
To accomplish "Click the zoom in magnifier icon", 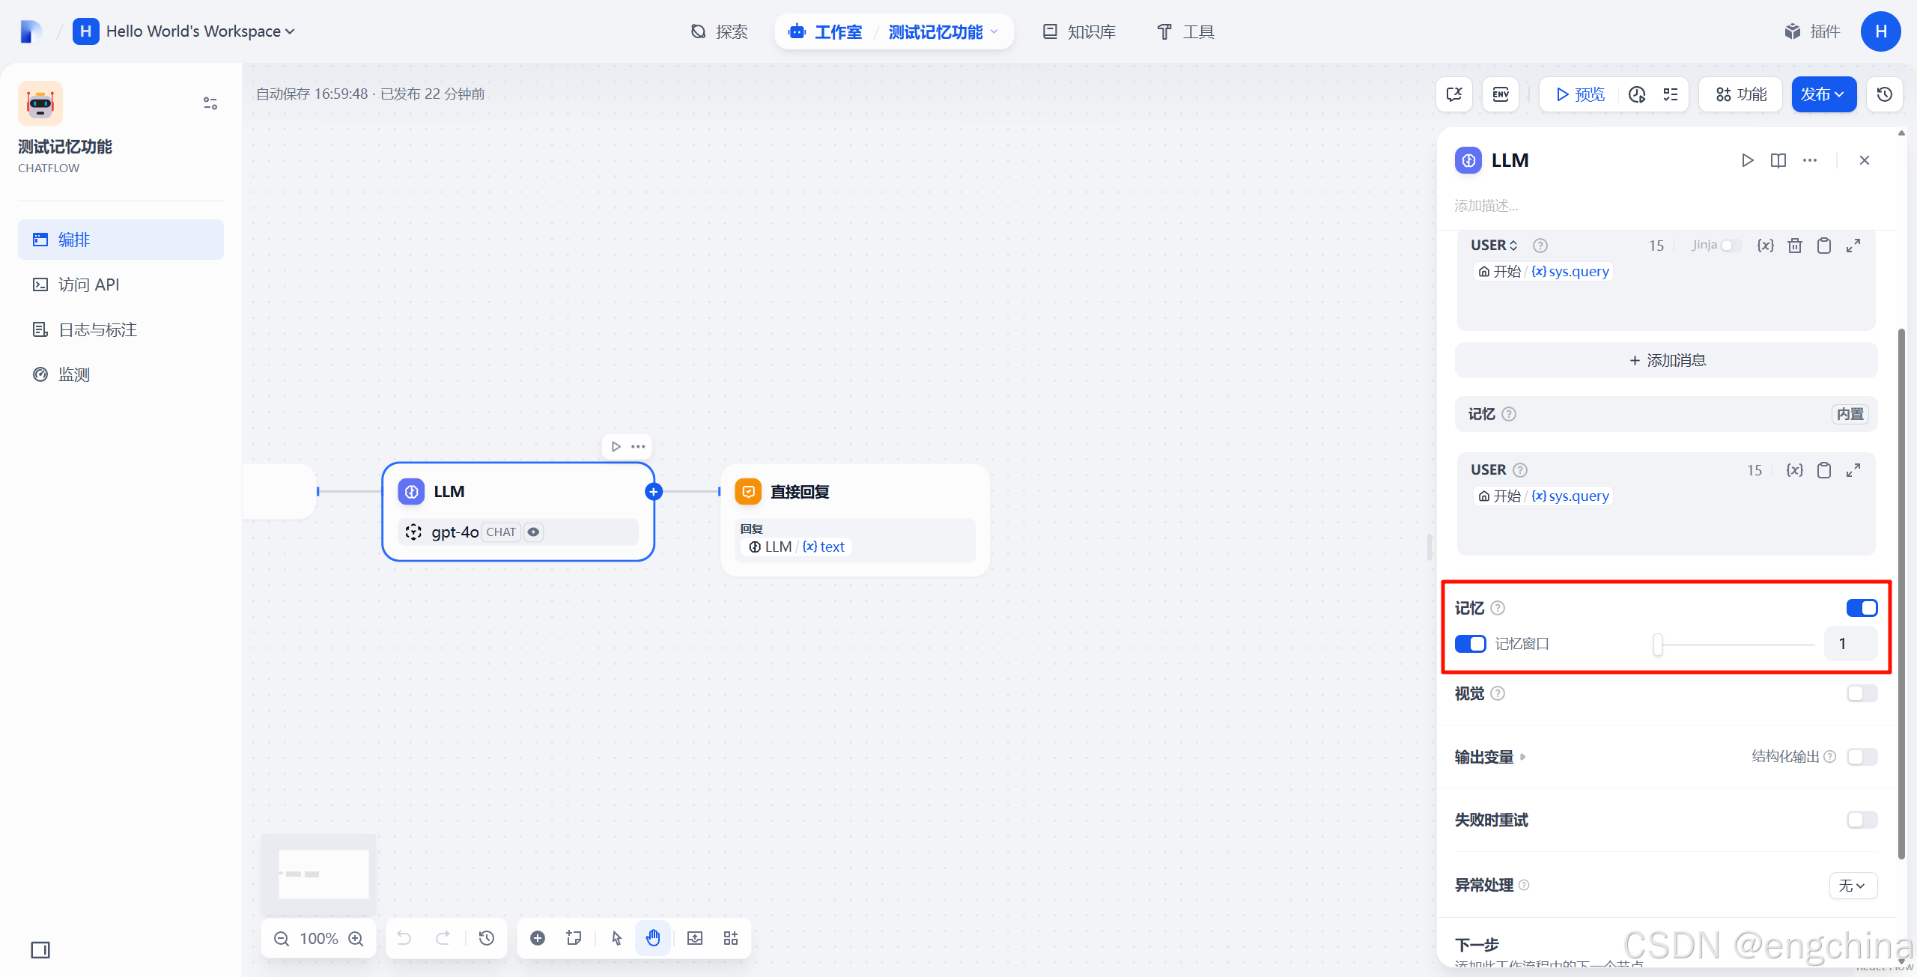I will [356, 939].
